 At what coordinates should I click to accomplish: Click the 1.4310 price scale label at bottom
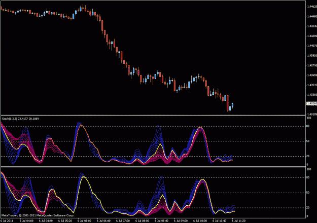[312, 115]
